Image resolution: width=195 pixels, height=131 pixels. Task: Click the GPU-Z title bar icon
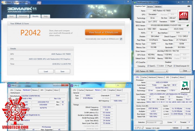tap(135, 2)
